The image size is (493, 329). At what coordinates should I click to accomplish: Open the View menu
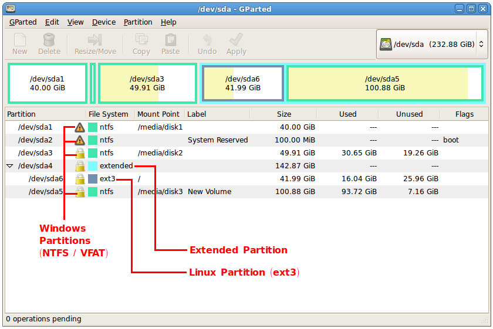coord(76,22)
